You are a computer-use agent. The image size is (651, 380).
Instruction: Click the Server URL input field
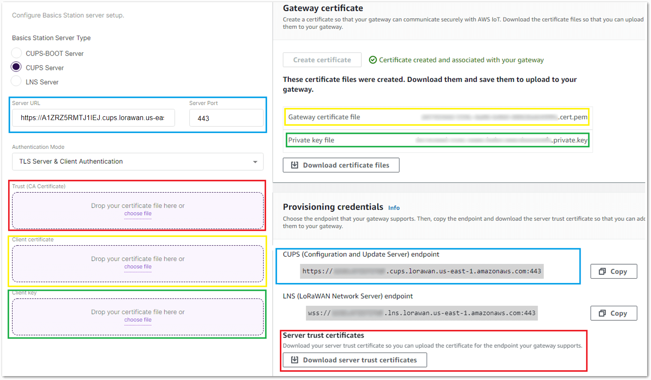[93, 118]
